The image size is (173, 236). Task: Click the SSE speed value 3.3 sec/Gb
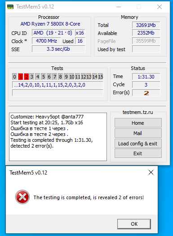(58, 49)
